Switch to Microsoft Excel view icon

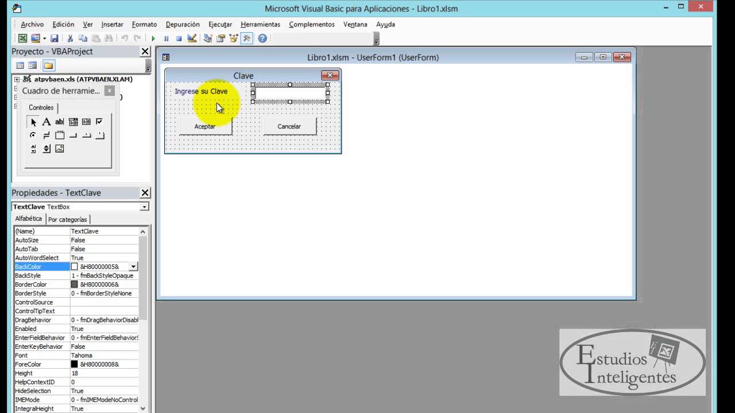point(22,38)
